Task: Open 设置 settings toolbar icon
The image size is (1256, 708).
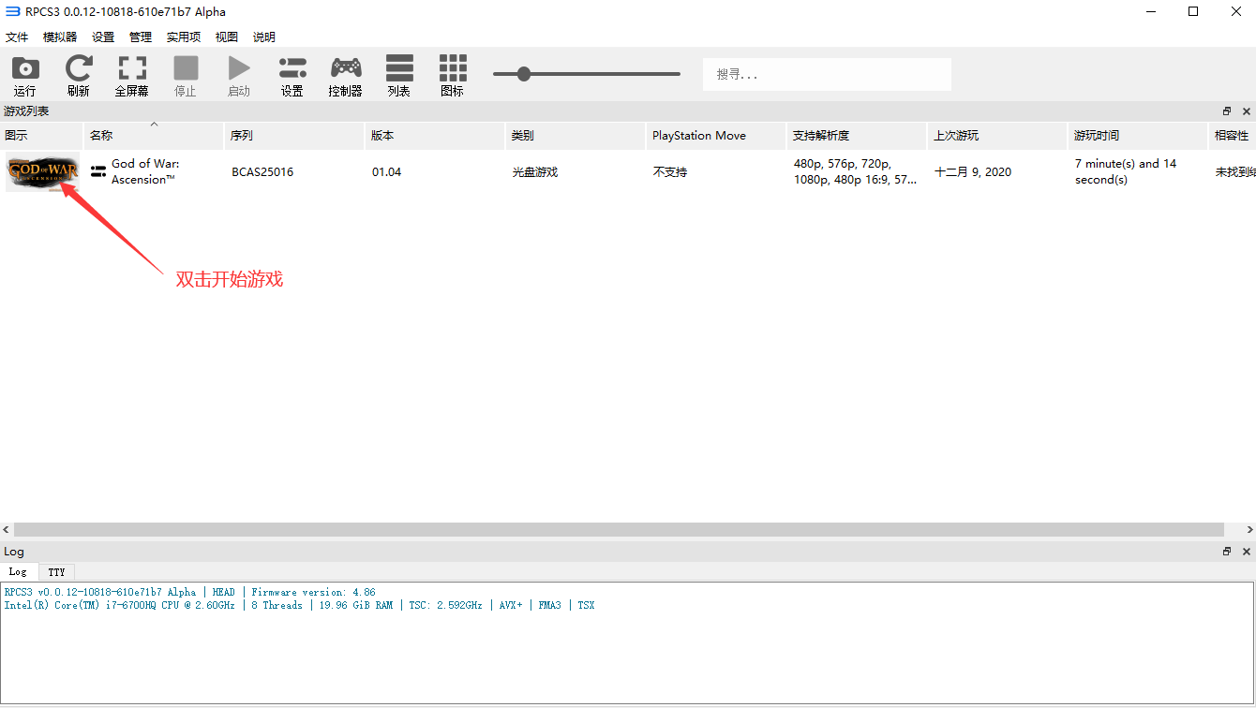Action: pos(292,69)
